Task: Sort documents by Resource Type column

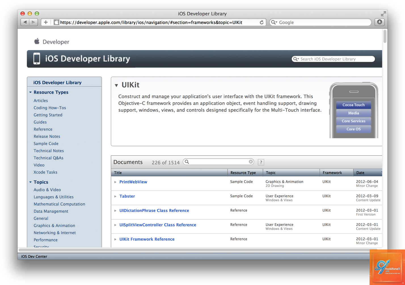Action: [245, 172]
